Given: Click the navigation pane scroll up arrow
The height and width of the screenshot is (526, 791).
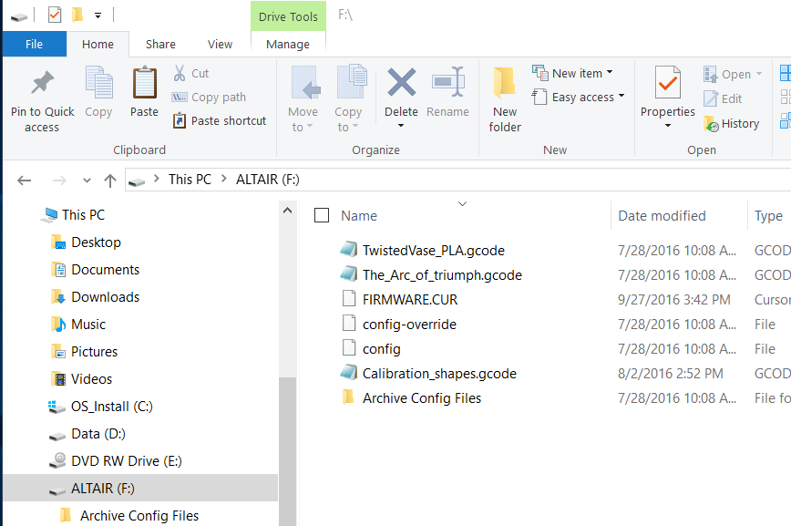Looking at the screenshot, I should [288, 211].
